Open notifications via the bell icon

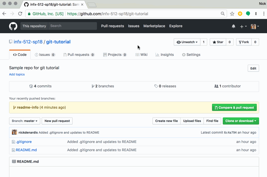233,26
